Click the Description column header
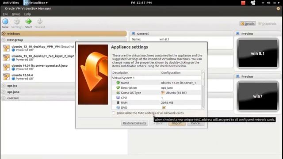Screen dimensions: 283x159 (x=136, y=72)
